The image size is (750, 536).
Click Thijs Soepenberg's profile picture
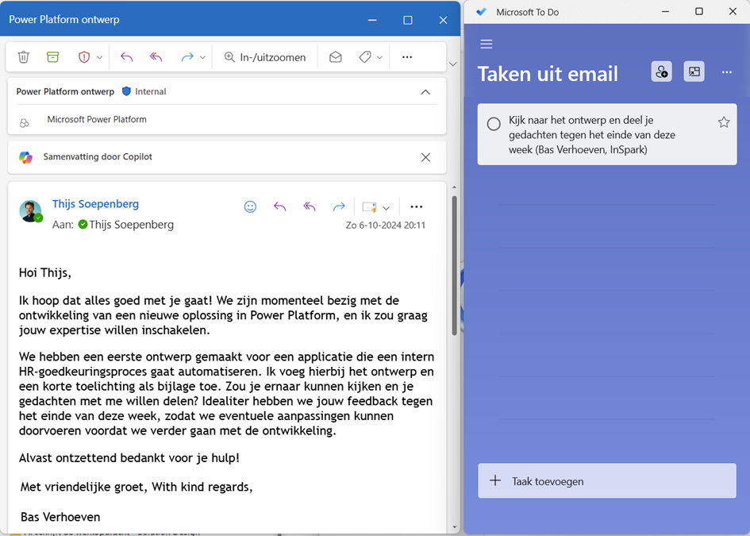tap(30, 211)
